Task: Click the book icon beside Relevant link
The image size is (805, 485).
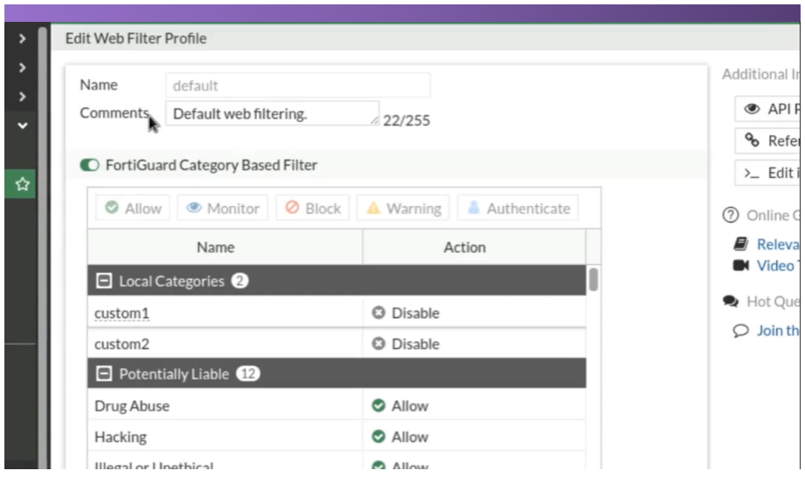Action: pyautogui.click(x=741, y=244)
